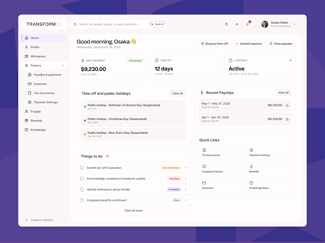Open Expenses quick link card
Viewport: 325px width, 243px height.
[222, 185]
